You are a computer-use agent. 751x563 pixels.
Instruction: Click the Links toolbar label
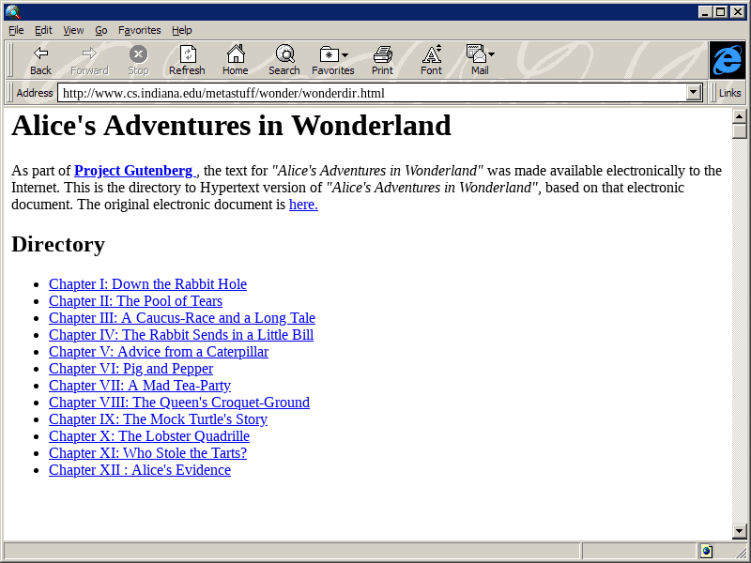730,93
